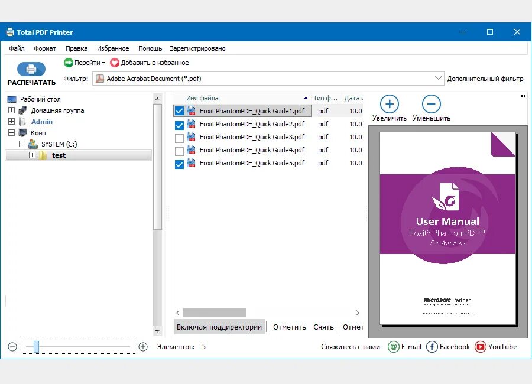The width and height of the screenshot is (532, 384).
Task: Check Foxit PhantomPDF_Quick Guide4.pdf checkbox
Action: click(x=179, y=151)
